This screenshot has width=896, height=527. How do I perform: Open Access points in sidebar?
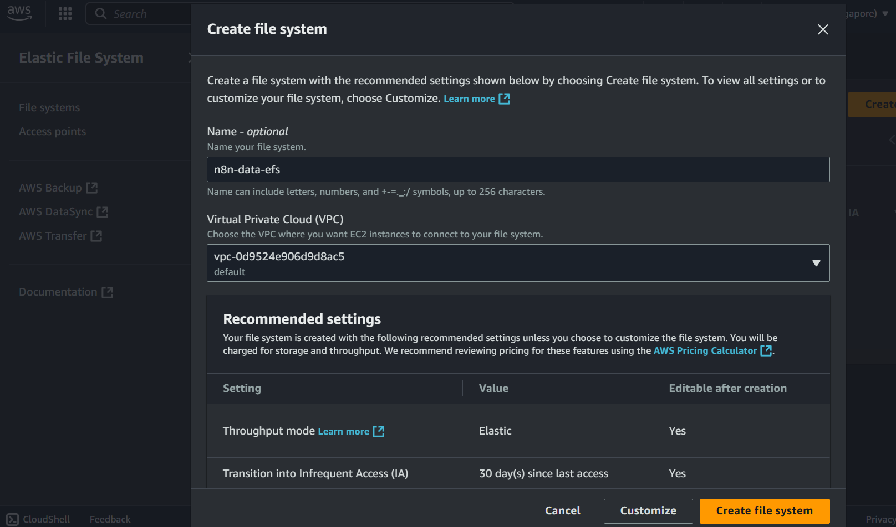pyautogui.click(x=53, y=132)
